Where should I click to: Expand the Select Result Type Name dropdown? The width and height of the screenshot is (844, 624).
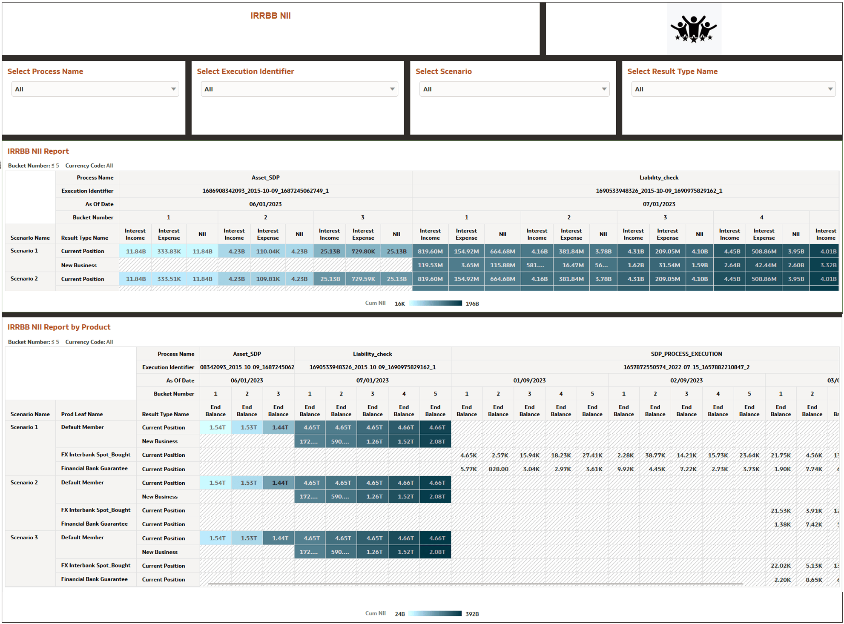[733, 89]
